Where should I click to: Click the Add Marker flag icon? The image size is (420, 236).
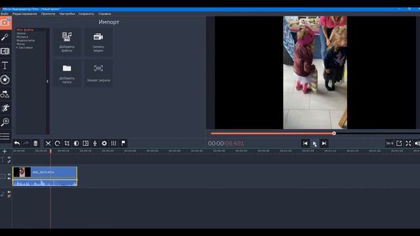click(123, 144)
